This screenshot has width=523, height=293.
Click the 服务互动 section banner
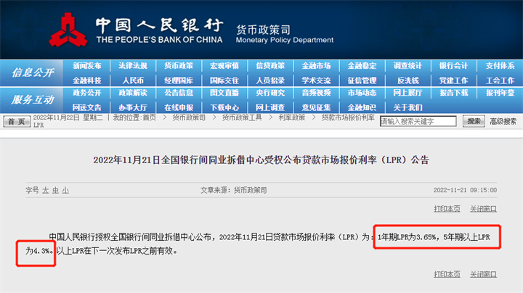(x=33, y=99)
